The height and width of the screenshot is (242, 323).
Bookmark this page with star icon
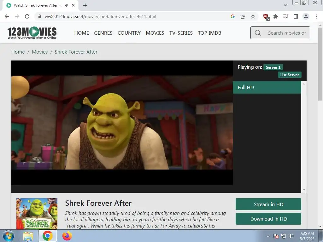pos(253,16)
